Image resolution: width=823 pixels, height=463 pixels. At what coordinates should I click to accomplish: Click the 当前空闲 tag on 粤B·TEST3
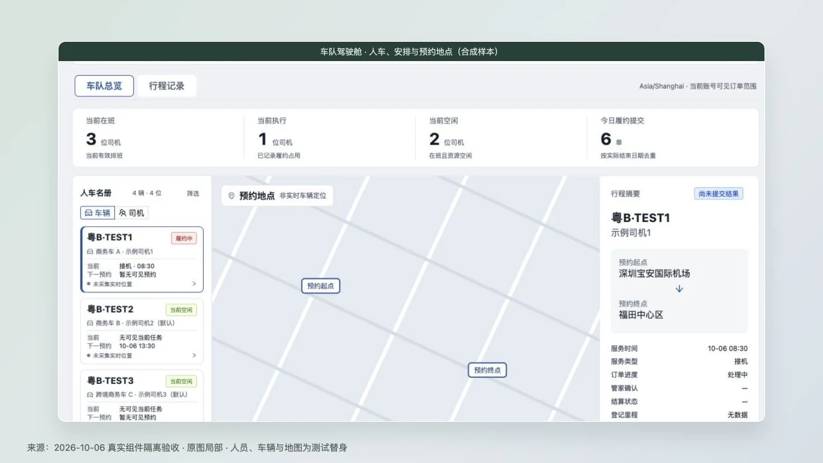(x=181, y=381)
